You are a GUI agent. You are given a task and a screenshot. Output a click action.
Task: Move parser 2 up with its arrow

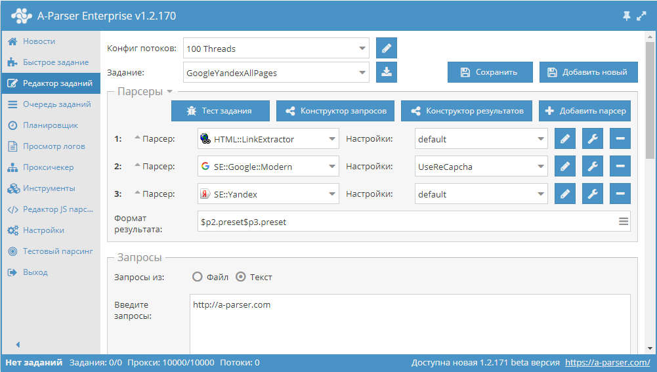tap(137, 165)
